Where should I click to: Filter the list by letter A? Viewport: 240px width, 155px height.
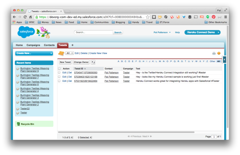click(118, 61)
